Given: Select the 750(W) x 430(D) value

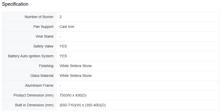Looking at the screenshot, I should (x=73, y=95).
